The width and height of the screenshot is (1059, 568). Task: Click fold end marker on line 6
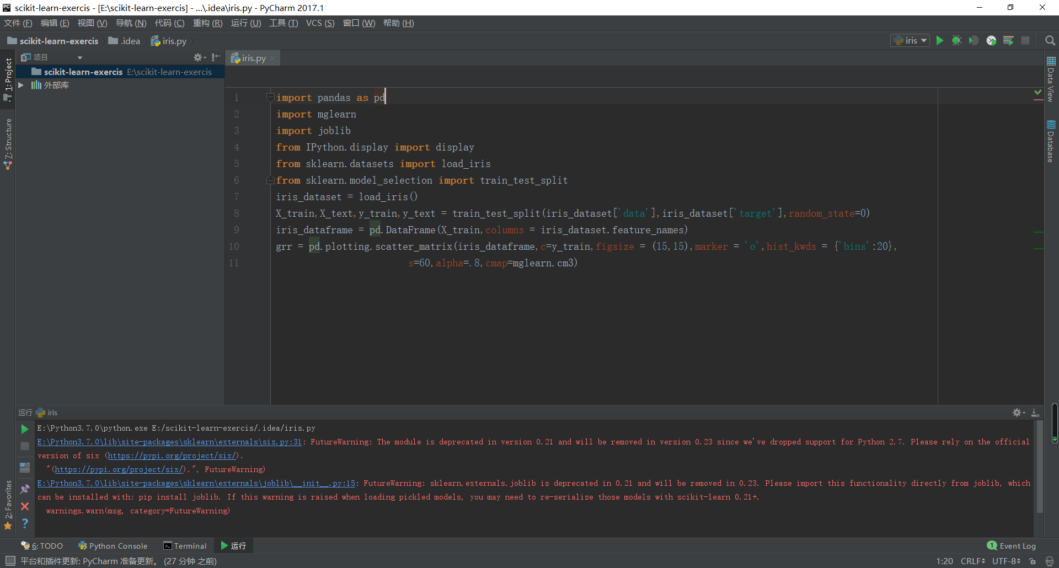pos(270,180)
